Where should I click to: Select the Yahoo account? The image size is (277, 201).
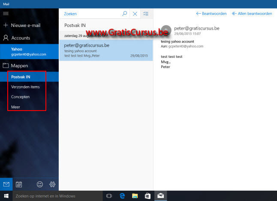click(29, 51)
